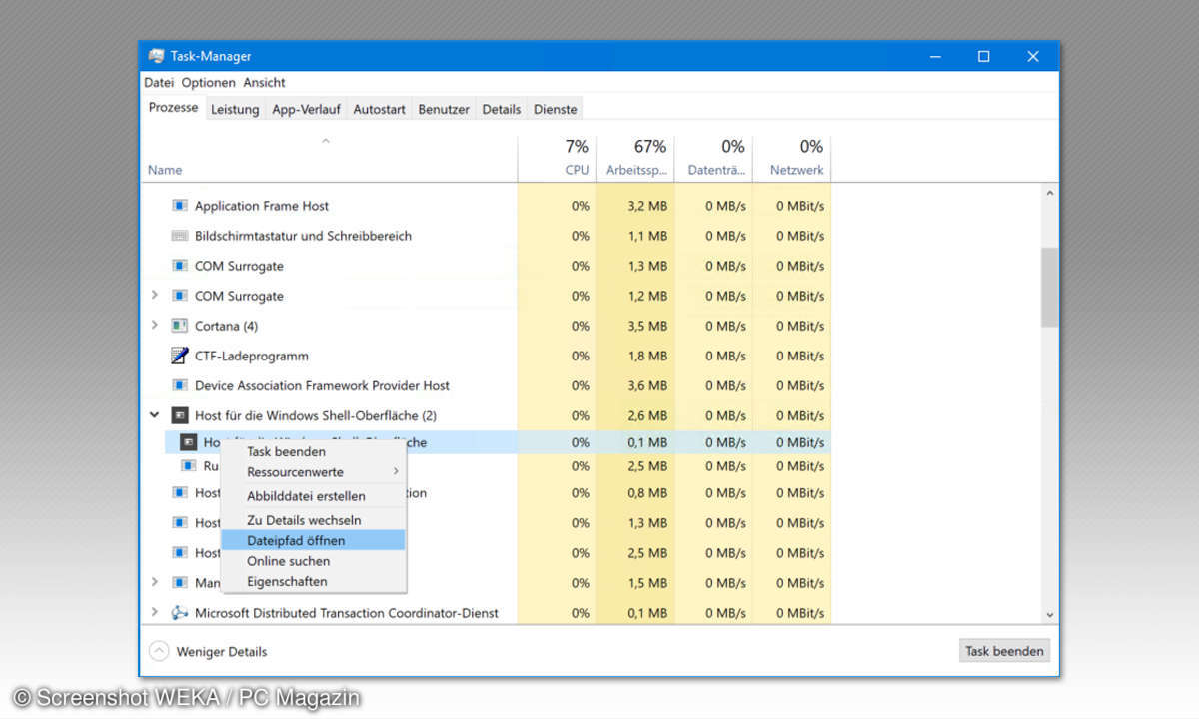Sort by the Arbeitsspeicher column header
The width and height of the screenshot is (1199, 719).
tap(635, 158)
